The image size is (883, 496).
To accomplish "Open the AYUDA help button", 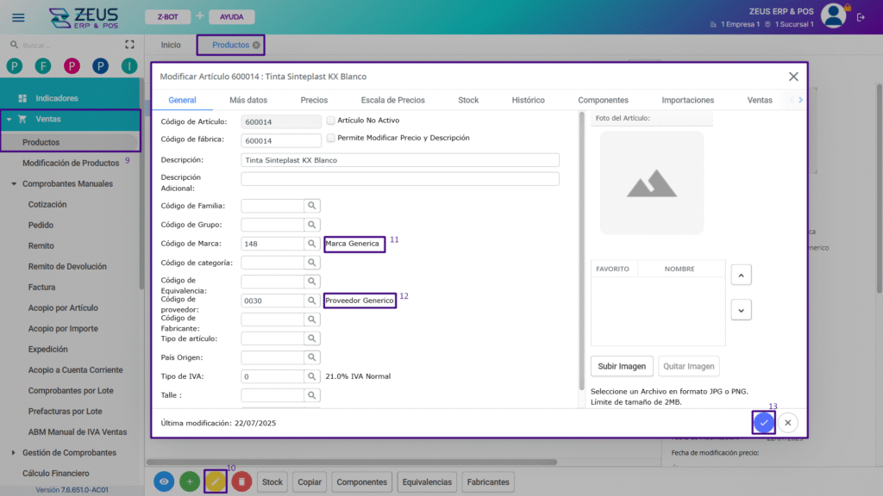I will [x=231, y=17].
